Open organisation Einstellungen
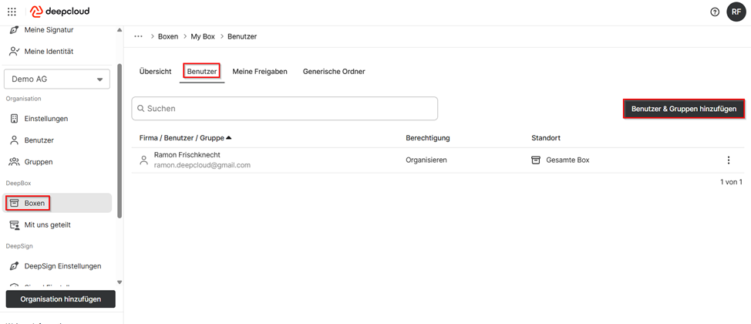 (45, 119)
